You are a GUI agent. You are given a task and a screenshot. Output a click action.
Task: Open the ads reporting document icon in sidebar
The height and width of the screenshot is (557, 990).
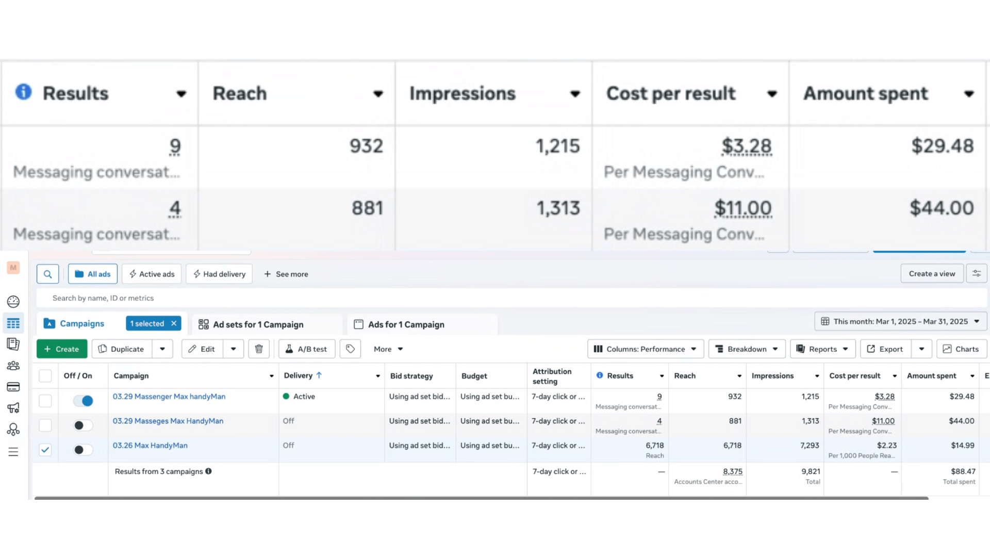(13, 344)
